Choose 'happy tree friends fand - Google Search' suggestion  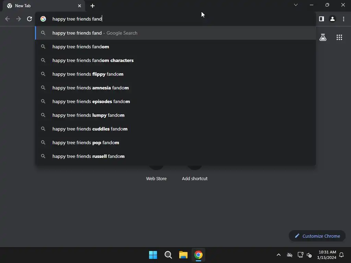click(176, 33)
